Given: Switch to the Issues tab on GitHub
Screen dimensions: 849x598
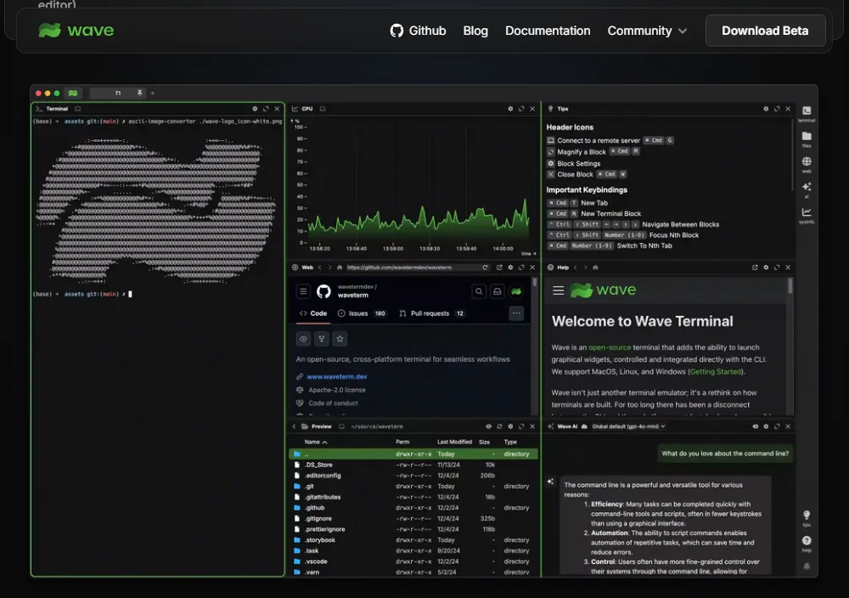Looking at the screenshot, I should 361,313.
